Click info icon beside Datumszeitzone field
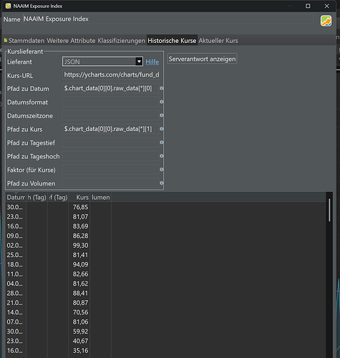 [162, 115]
